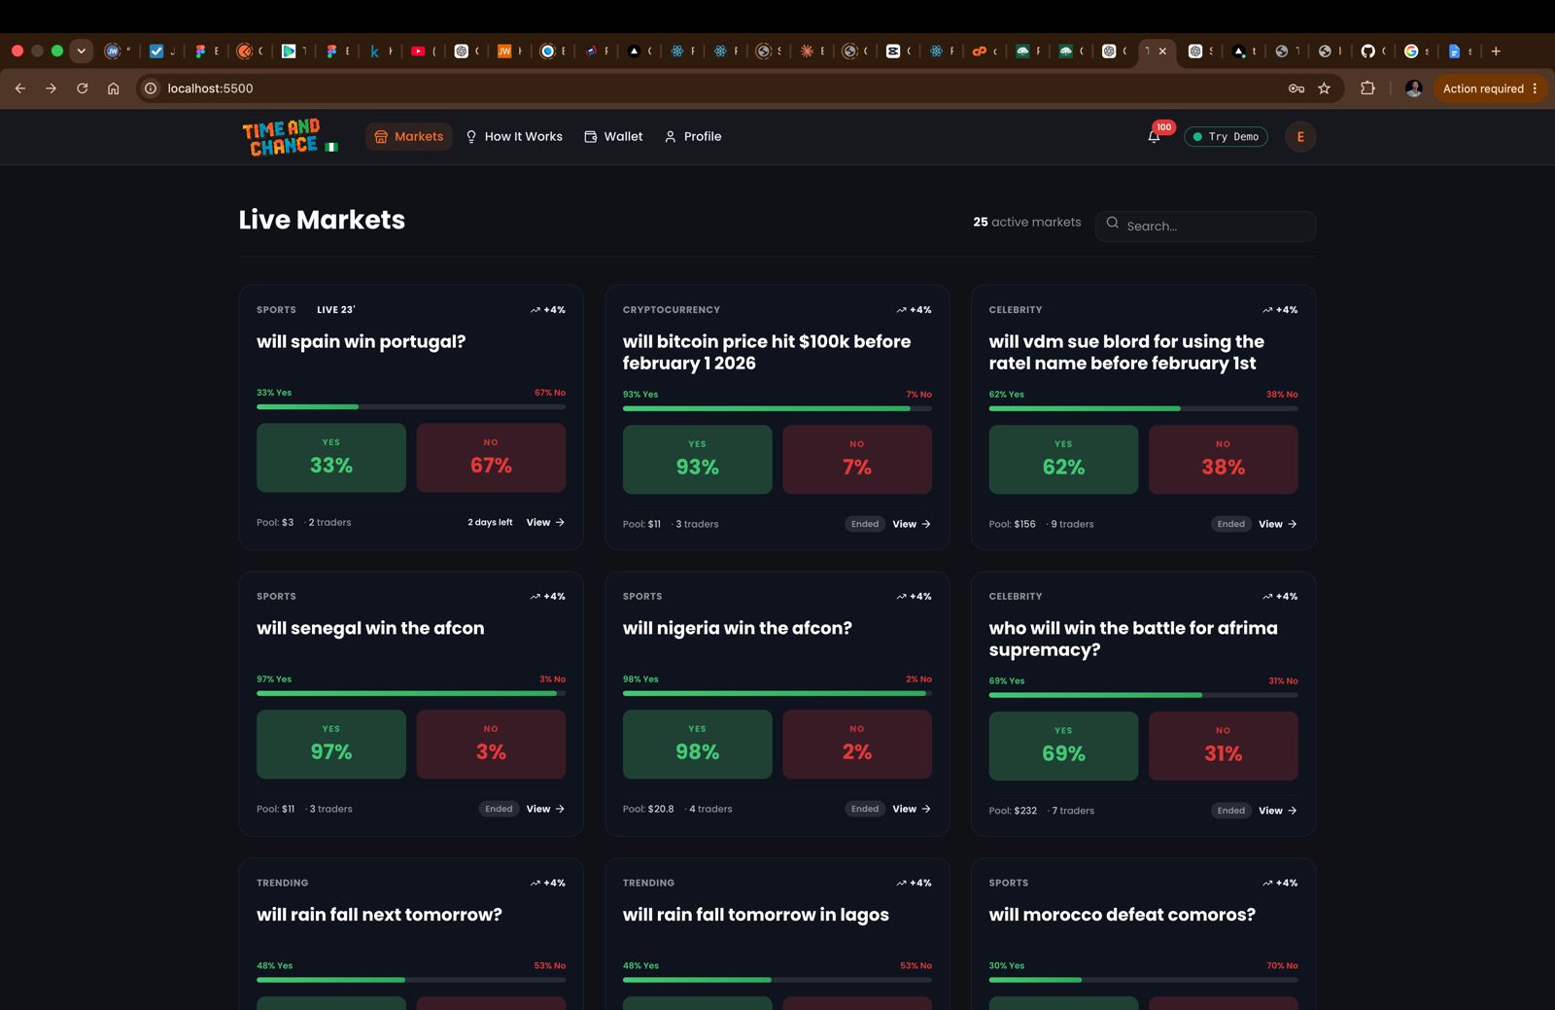This screenshot has width=1555, height=1010.
Task: View the vdm blord market
Action: pyautogui.click(x=1278, y=524)
